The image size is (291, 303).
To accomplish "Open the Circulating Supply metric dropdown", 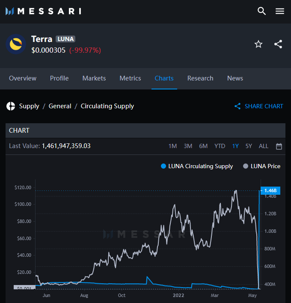I will pyautogui.click(x=107, y=106).
